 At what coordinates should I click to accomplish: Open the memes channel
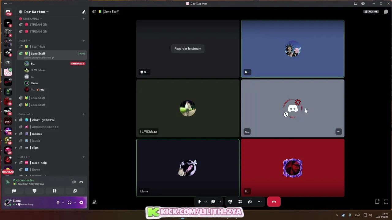coord(52,134)
